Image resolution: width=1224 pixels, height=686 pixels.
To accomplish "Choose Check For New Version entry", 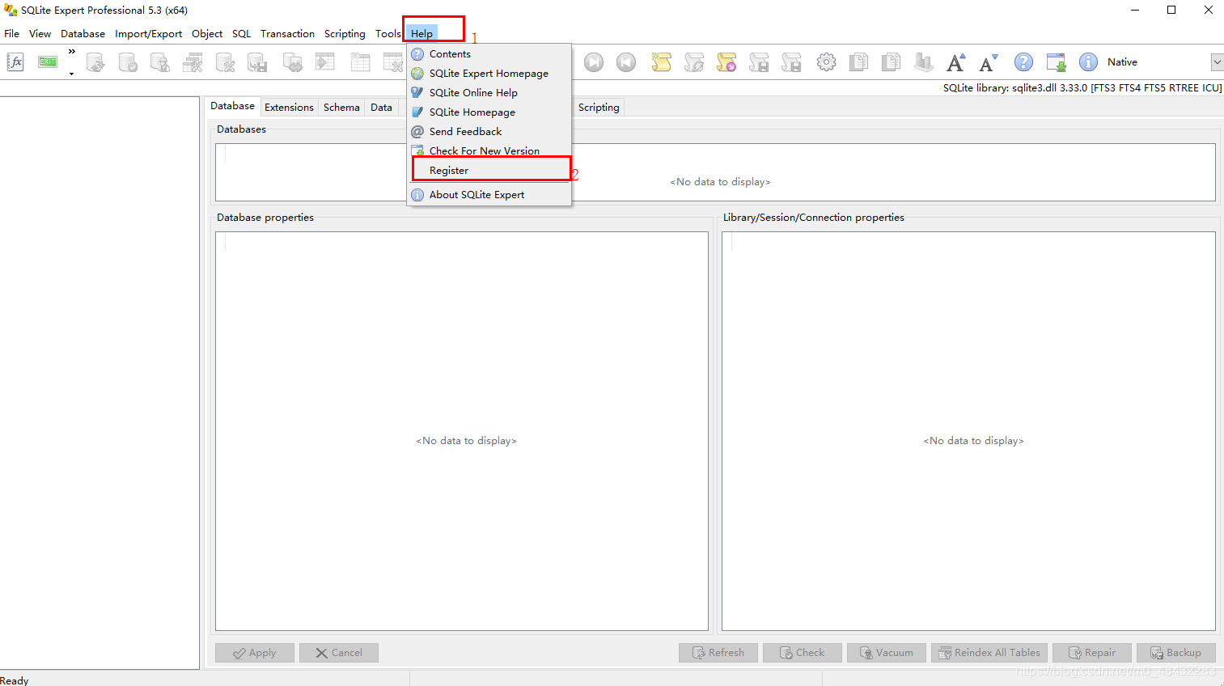I will tap(489, 150).
